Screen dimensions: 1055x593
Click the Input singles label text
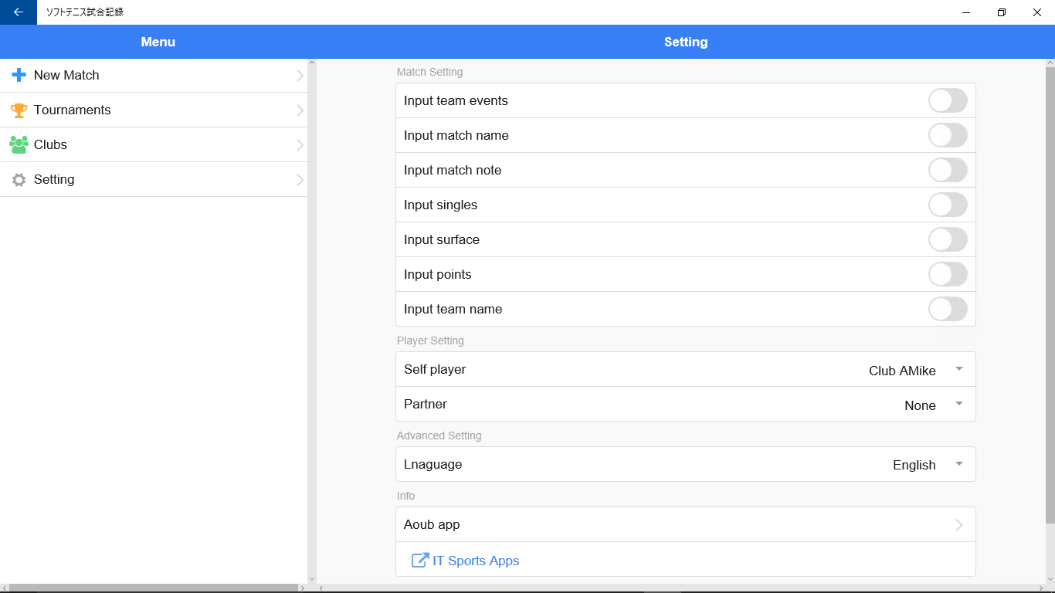440,205
